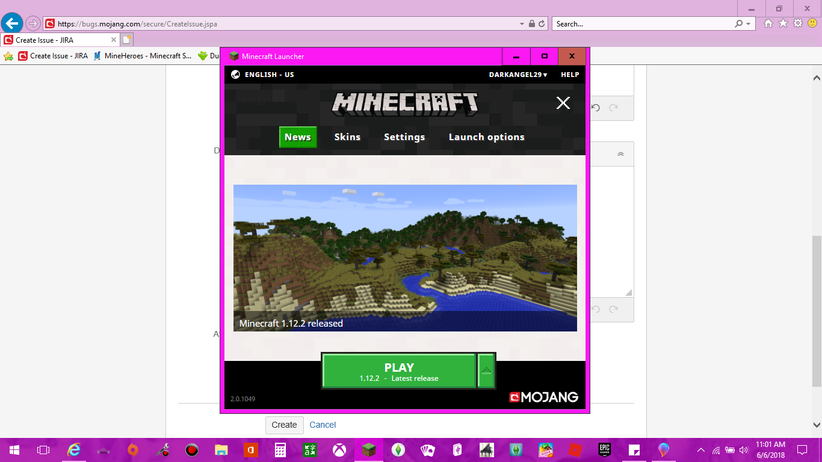
Task: Launch Calculator from the taskbar
Action: click(x=280, y=449)
